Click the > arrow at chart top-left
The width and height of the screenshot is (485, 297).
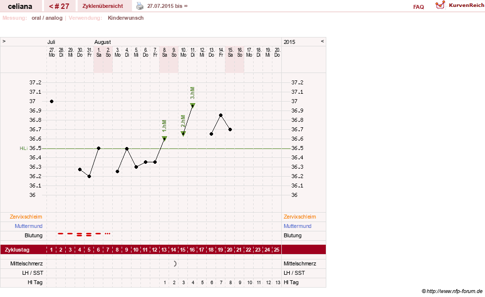point(4,41)
